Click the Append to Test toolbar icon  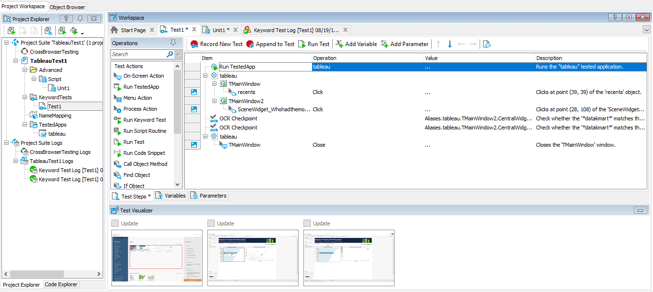(250, 44)
